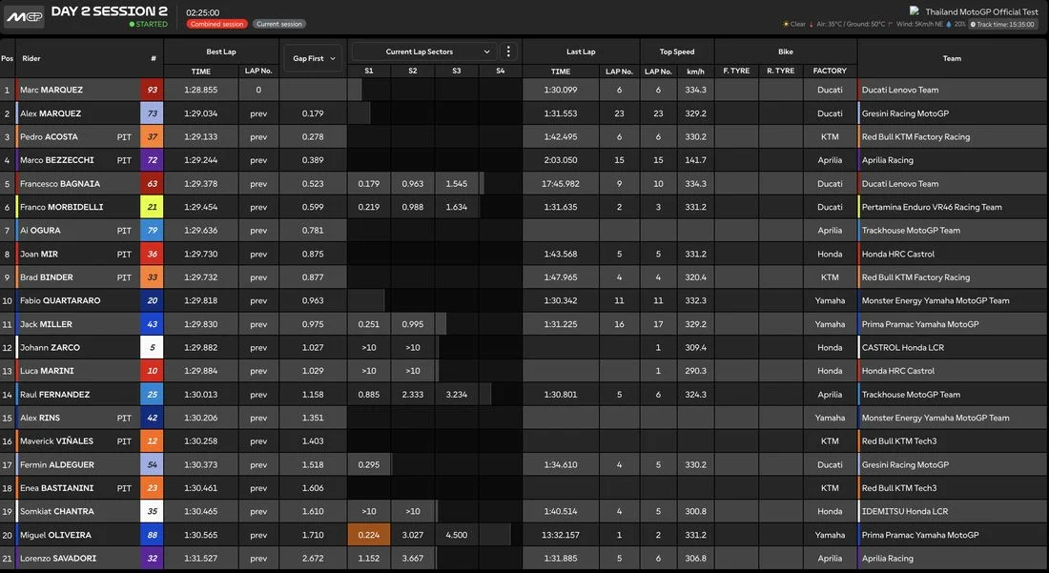Click the thermometer icon before Air temperature
This screenshot has width=1049, height=573.
(812, 24)
